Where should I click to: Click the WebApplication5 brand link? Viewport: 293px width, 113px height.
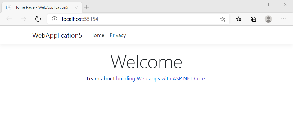[57, 35]
